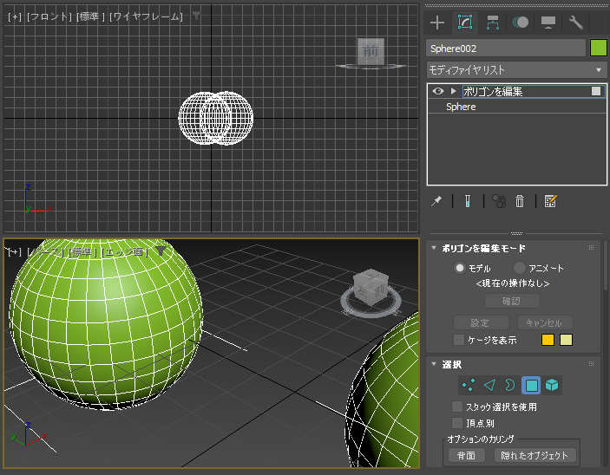Click the wireframe spheres in front viewport
Screen dimensions: 610x475
pos(216,118)
